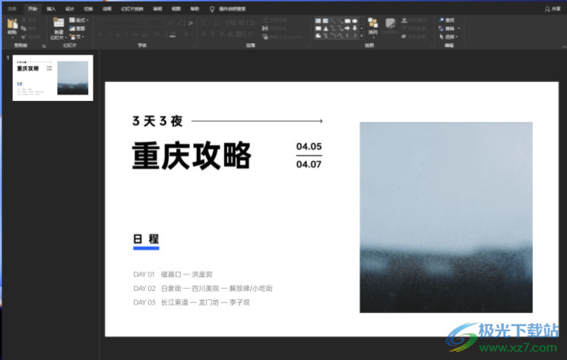Select the right block arrow shape
567x360 pixels.
347,28
